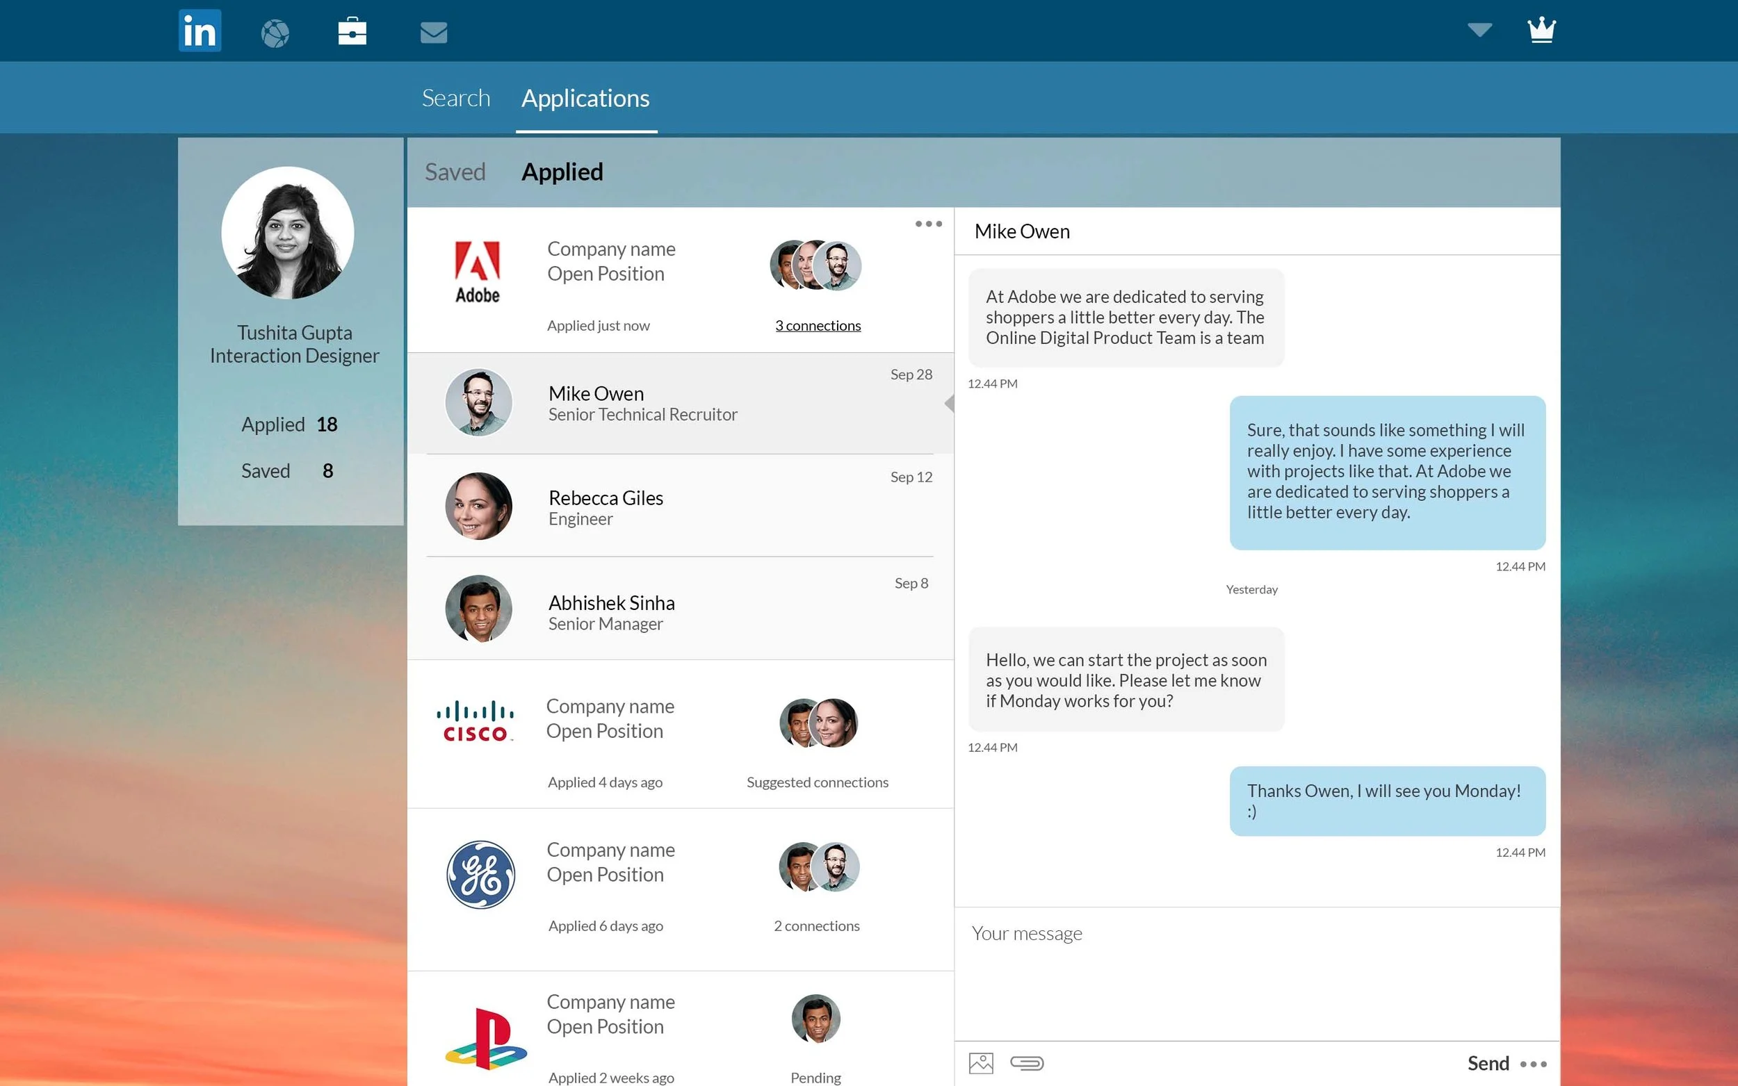Switch to the Search tab

[455, 99]
